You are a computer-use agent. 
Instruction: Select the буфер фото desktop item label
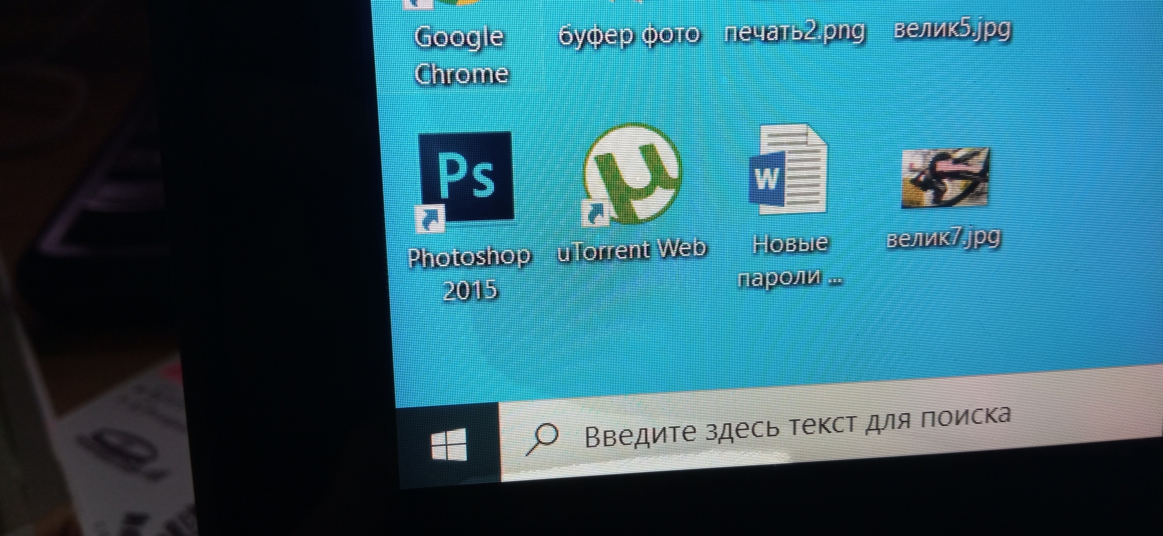tap(629, 35)
